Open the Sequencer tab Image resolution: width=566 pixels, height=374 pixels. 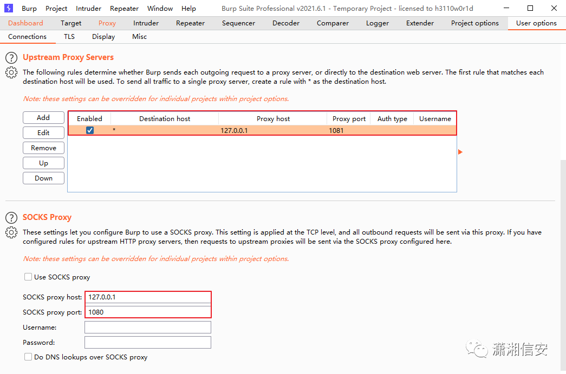(x=238, y=23)
